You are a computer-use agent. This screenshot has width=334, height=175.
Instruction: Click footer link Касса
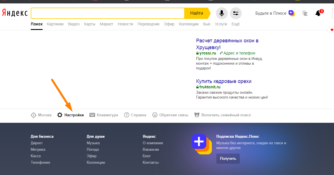tap(36, 156)
